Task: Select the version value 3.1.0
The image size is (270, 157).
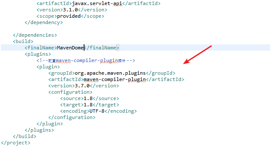Action: [x=70, y=10]
